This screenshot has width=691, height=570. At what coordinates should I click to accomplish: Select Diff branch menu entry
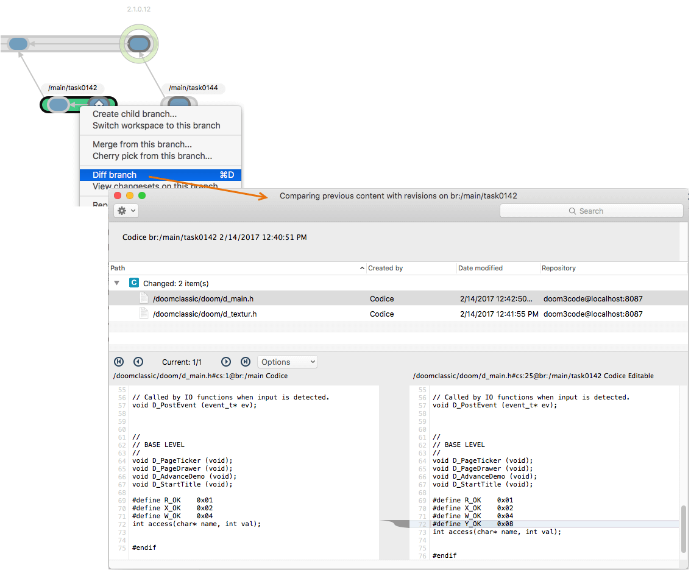160,175
